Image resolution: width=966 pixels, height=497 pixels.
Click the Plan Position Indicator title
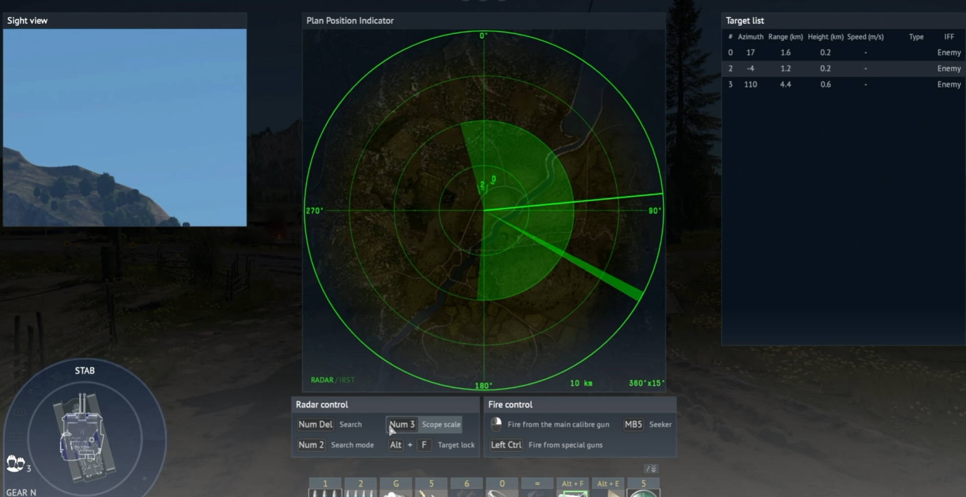pos(350,21)
